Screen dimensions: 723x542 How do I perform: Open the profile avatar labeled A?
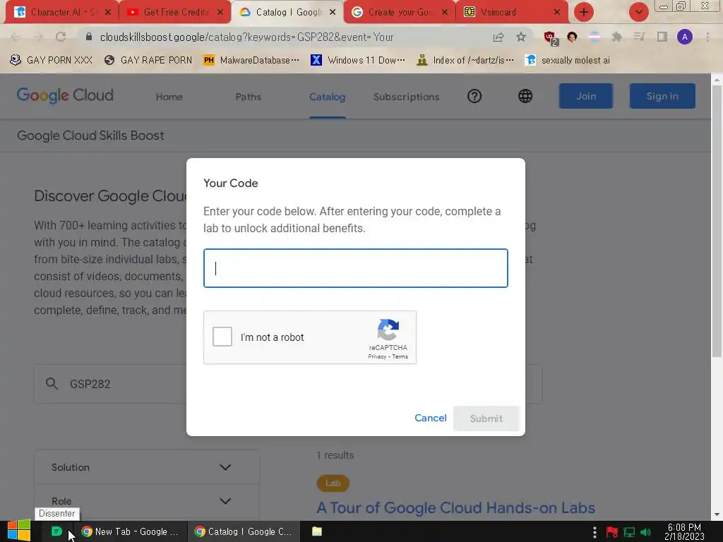pos(685,37)
